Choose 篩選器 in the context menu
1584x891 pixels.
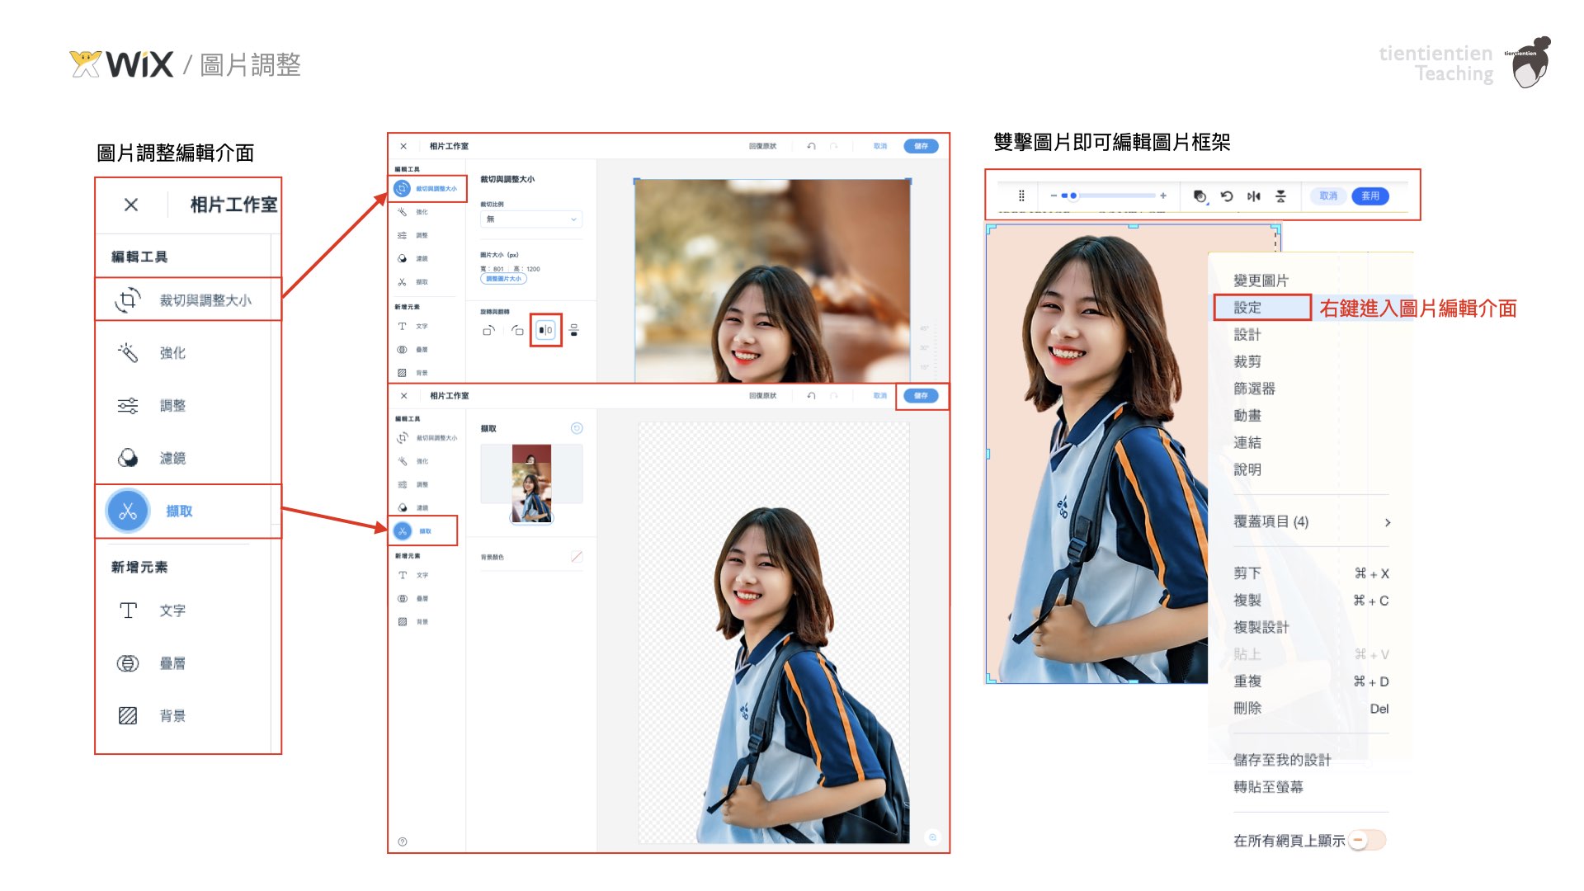click(x=1254, y=389)
